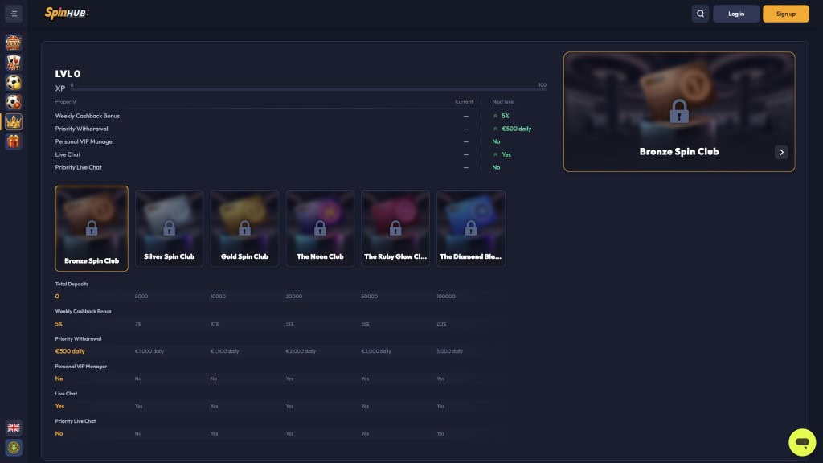The height and width of the screenshot is (463, 823).
Task: Open the gift box promotions icon
Action: point(14,141)
